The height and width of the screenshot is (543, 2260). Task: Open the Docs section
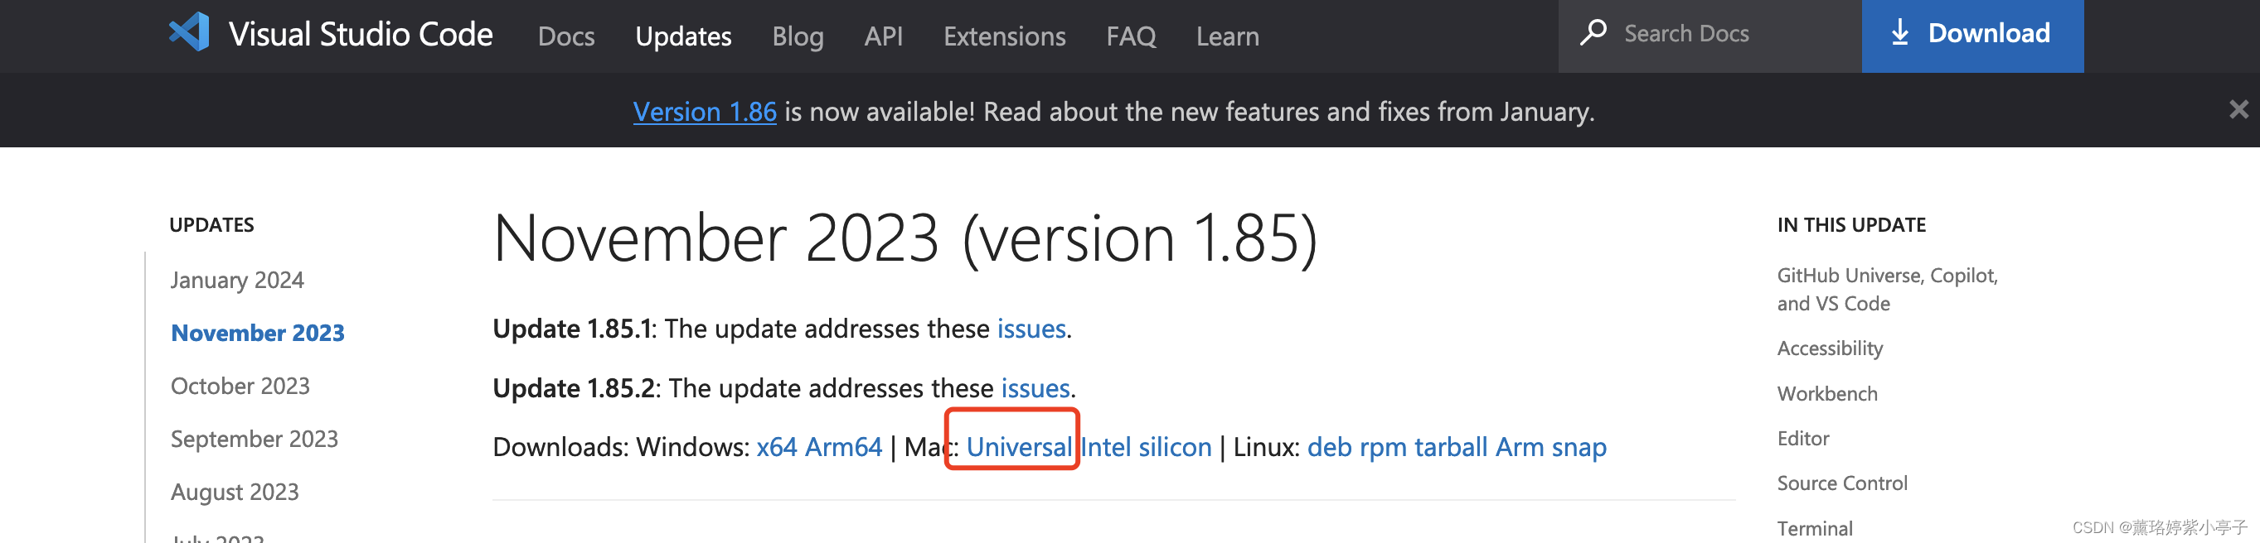(x=566, y=36)
